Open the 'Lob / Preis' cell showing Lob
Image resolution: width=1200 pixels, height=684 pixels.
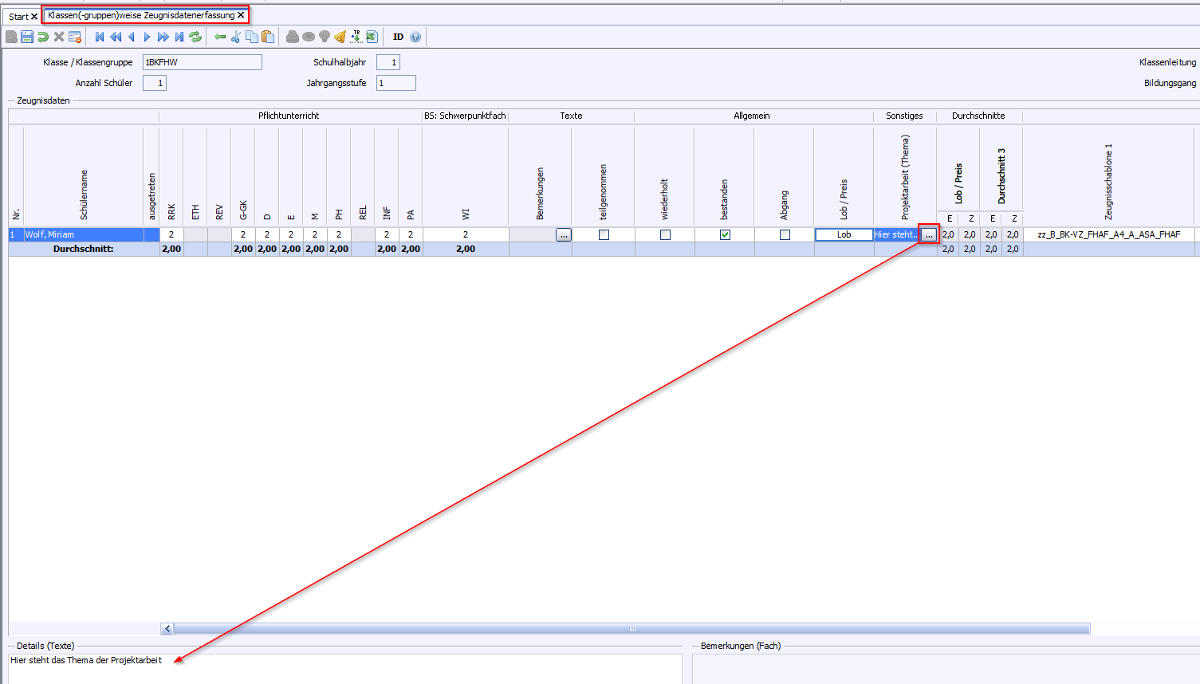tap(844, 235)
